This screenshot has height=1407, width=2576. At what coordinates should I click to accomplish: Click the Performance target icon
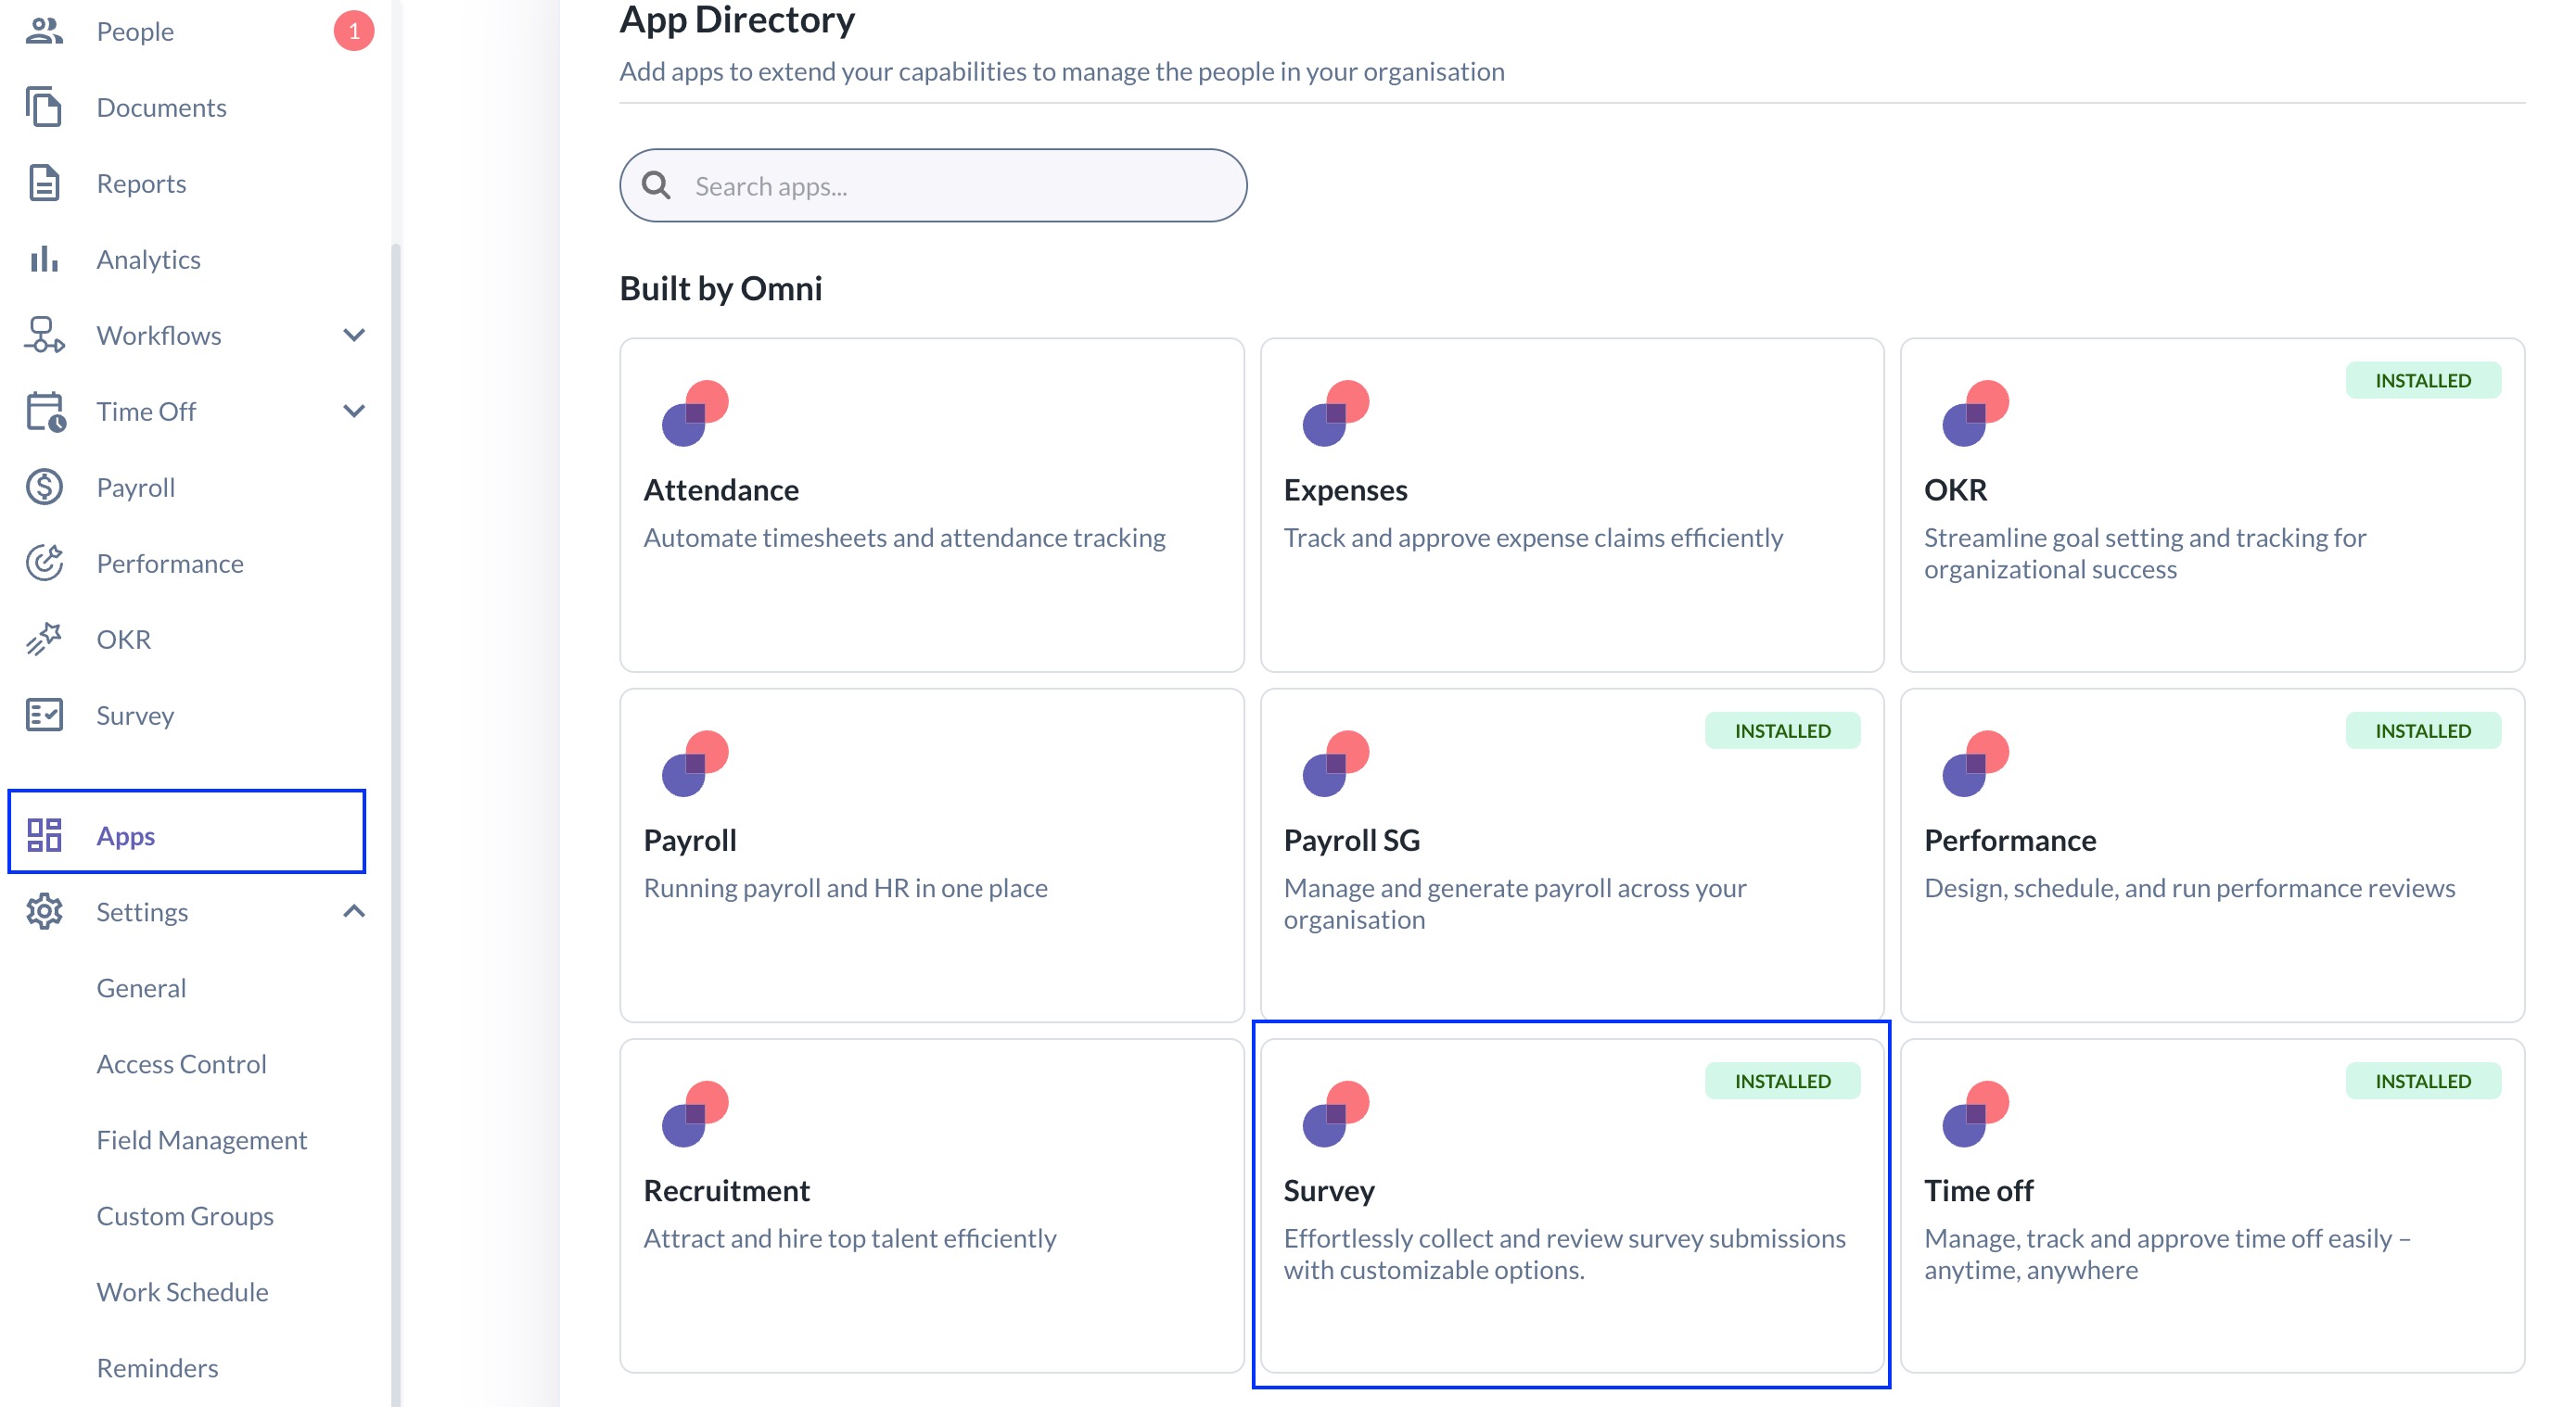tap(44, 563)
